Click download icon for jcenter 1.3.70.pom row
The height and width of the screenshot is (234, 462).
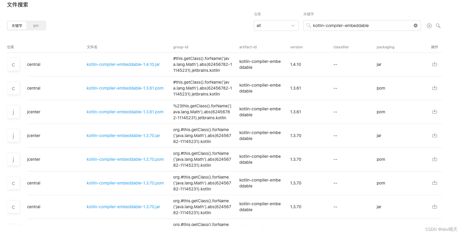434,159
